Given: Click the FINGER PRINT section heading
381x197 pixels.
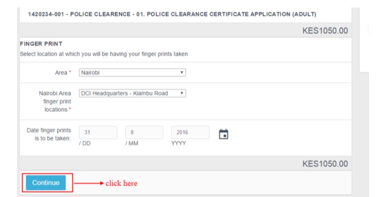Looking at the screenshot, I should tap(41, 44).
